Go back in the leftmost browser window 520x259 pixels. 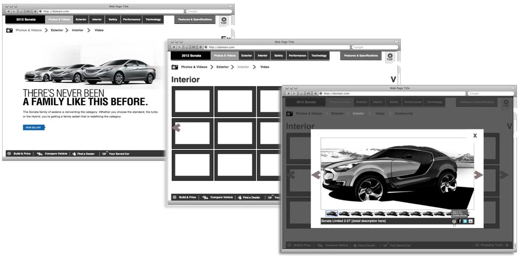[7, 11]
